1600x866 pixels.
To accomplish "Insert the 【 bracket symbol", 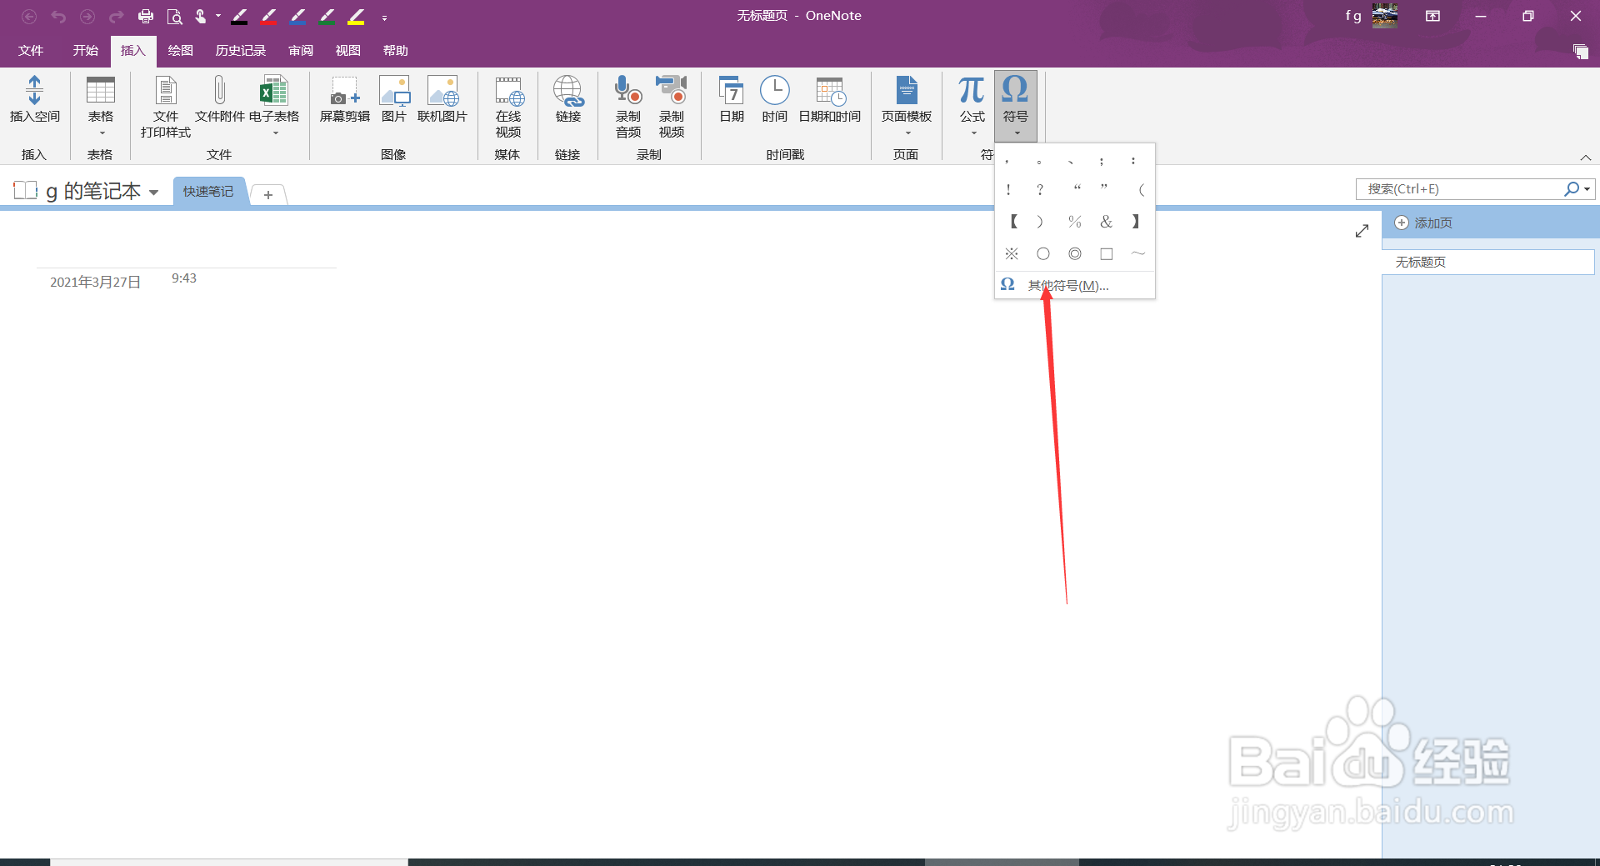I will point(1012,222).
